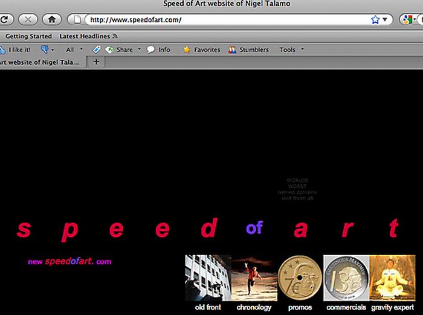Open the thumbs-down dropdown arrow
This screenshot has width=423, height=315.
[x=53, y=50]
